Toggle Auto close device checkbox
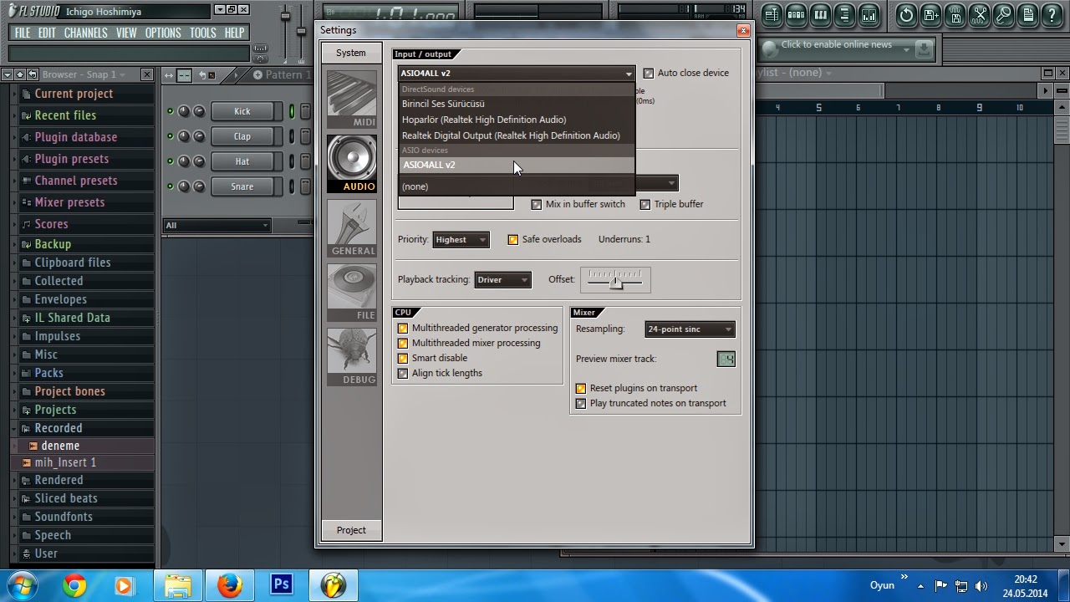Viewport: 1070px width, 602px height. 649,74
